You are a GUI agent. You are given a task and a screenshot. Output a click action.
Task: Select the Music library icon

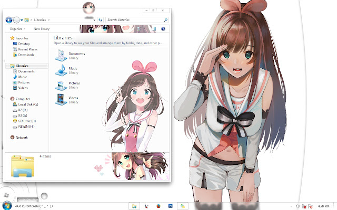[x=61, y=70]
